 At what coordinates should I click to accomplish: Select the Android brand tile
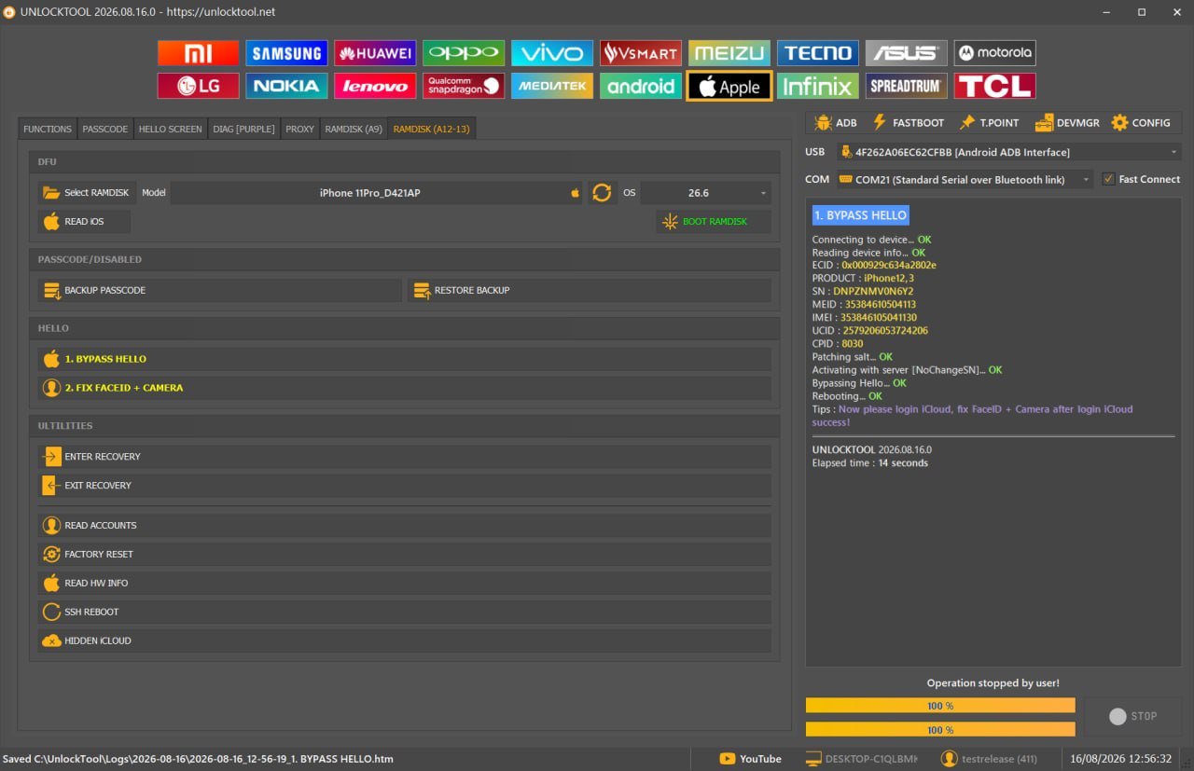pyautogui.click(x=641, y=87)
